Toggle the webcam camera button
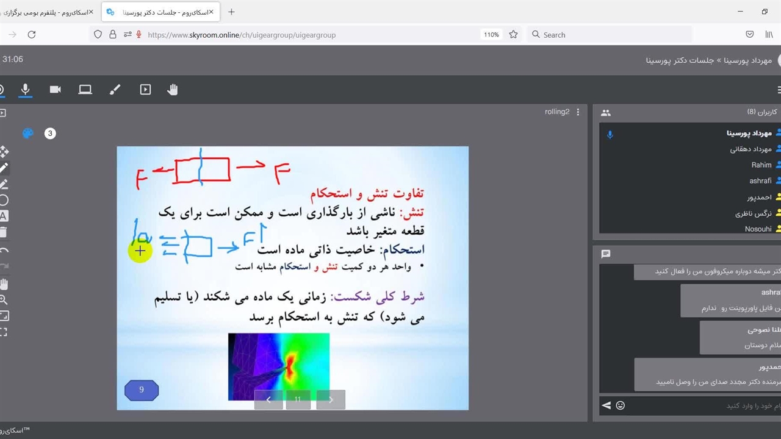Viewport: 781px width, 439px height. click(x=56, y=90)
